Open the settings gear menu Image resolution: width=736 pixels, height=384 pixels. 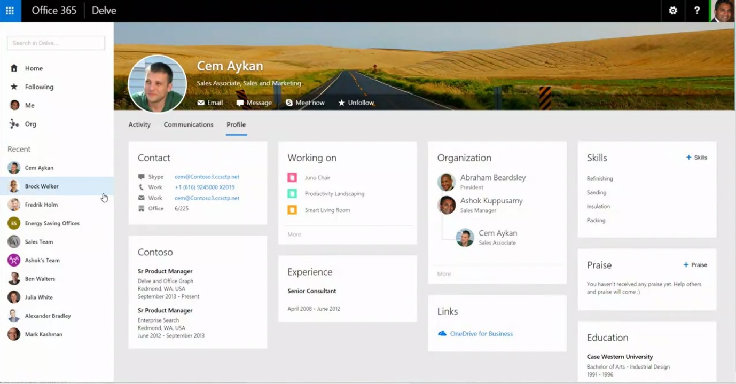pos(673,11)
